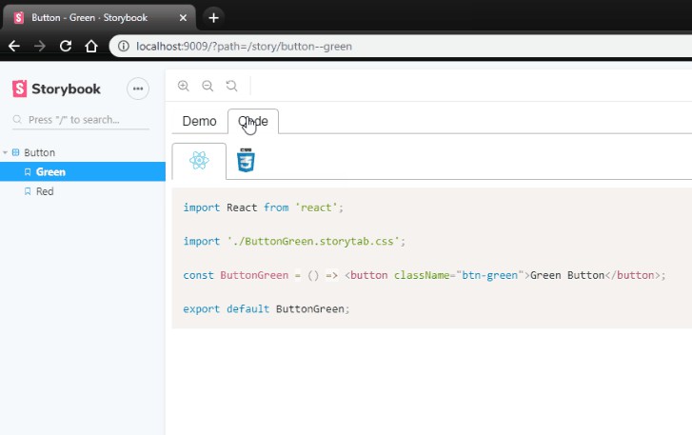Click the browser reload icon
Image resolution: width=692 pixels, height=435 pixels.
click(66, 46)
